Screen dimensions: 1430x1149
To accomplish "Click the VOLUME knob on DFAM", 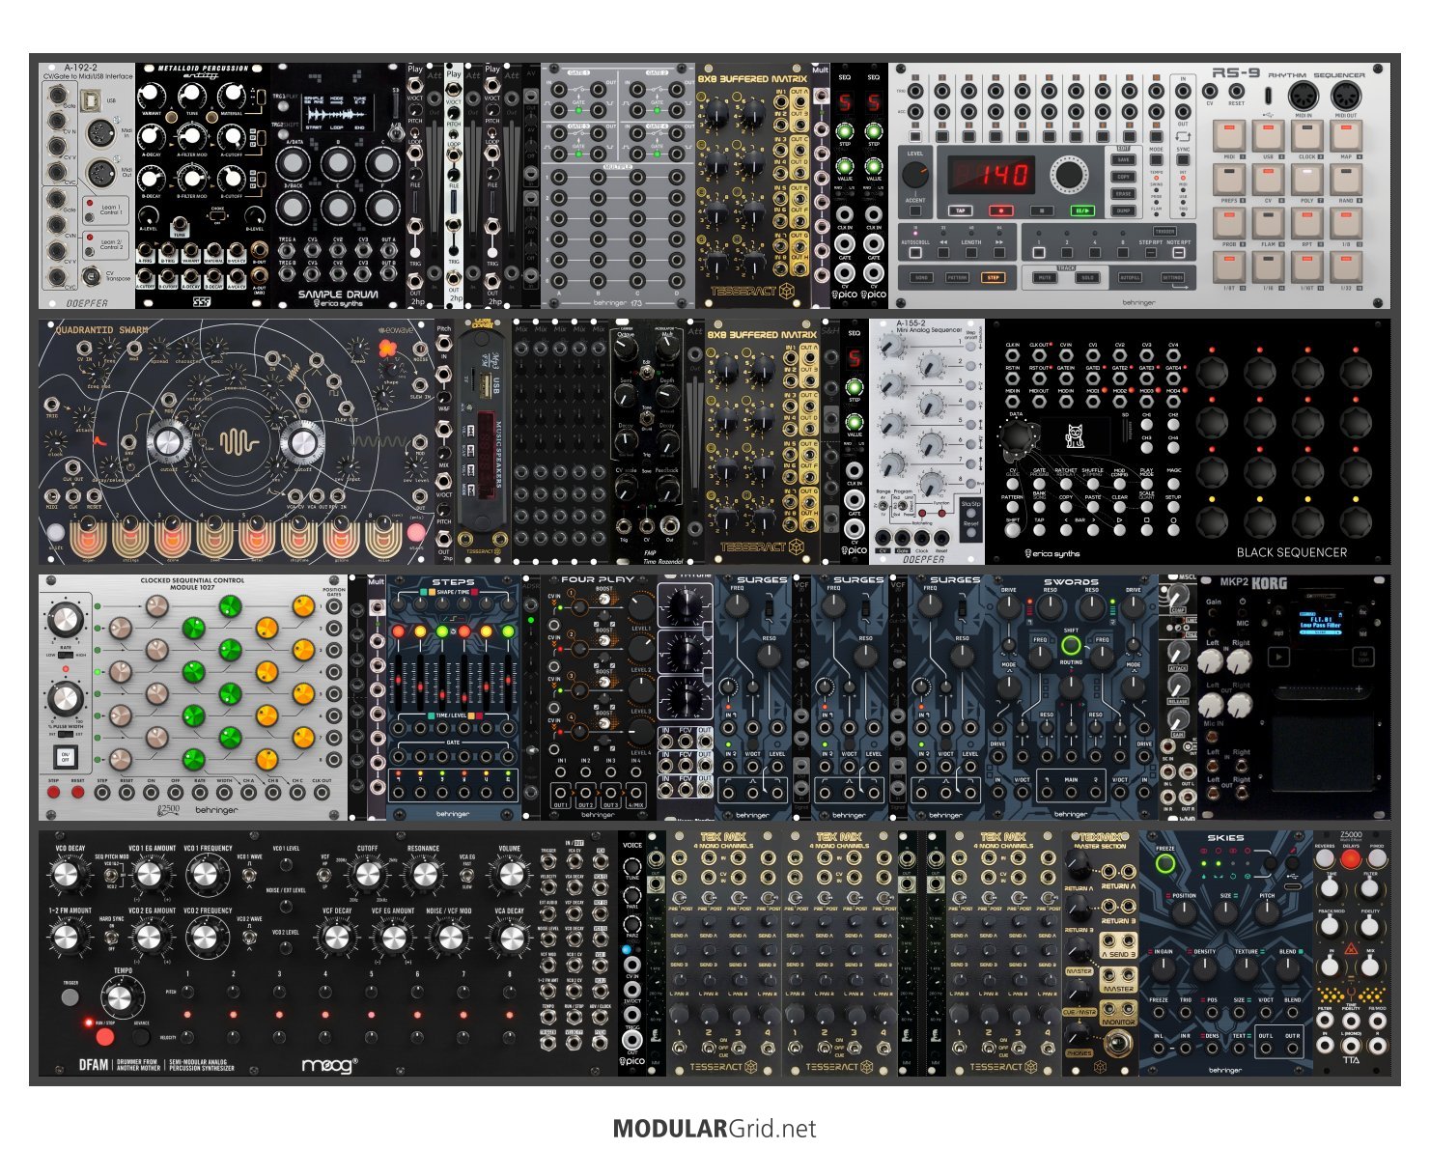I will (510, 875).
